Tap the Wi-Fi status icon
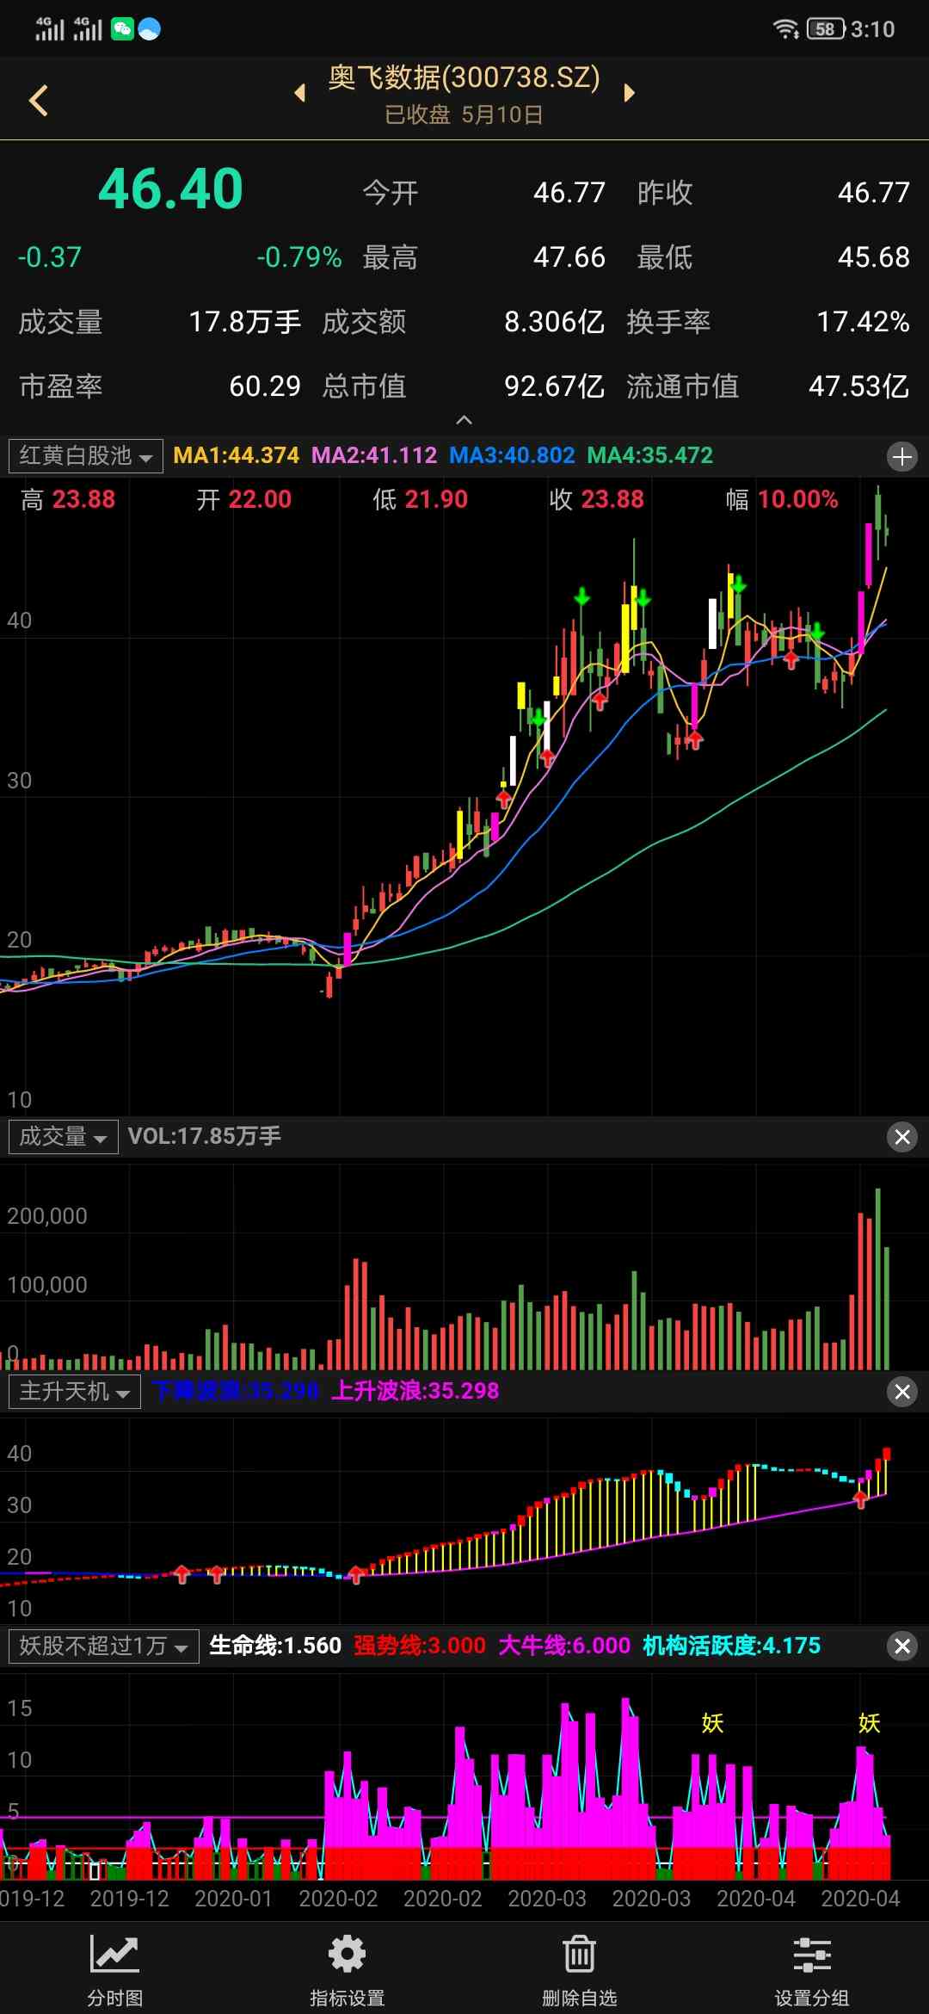The height and width of the screenshot is (2014, 929). pyautogui.click(x=786, y=29)
